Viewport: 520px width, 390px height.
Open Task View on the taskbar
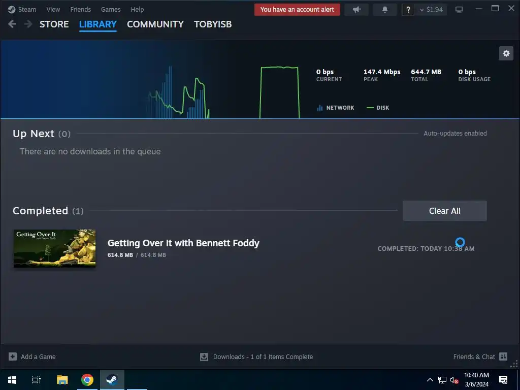coord(37,380)
